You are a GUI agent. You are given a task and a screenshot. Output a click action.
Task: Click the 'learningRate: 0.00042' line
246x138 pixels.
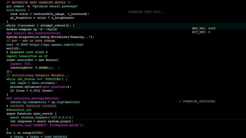pos(29,67)
